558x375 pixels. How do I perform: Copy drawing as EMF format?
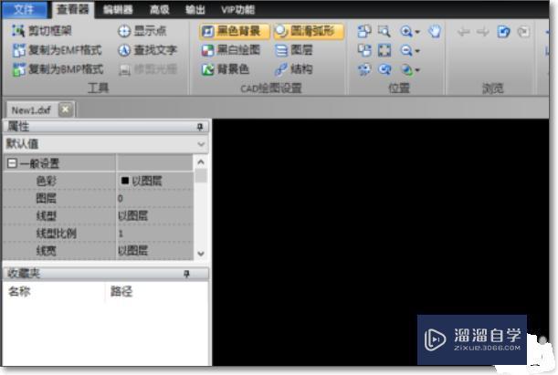58,50
